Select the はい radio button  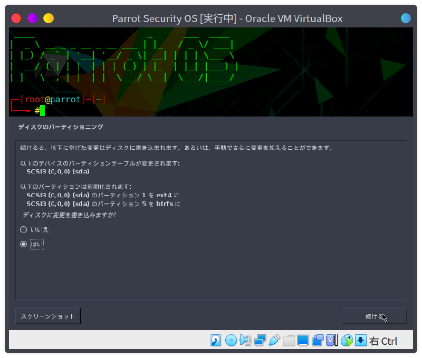(23, 244)
